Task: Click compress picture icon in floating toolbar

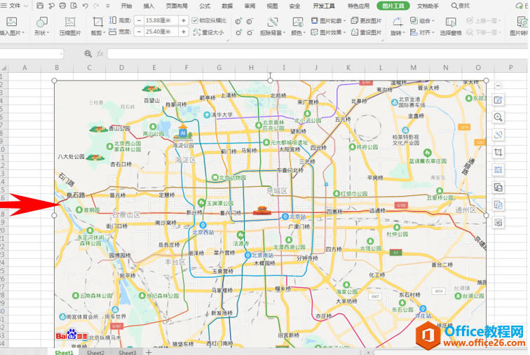Action: pos(498,169)
